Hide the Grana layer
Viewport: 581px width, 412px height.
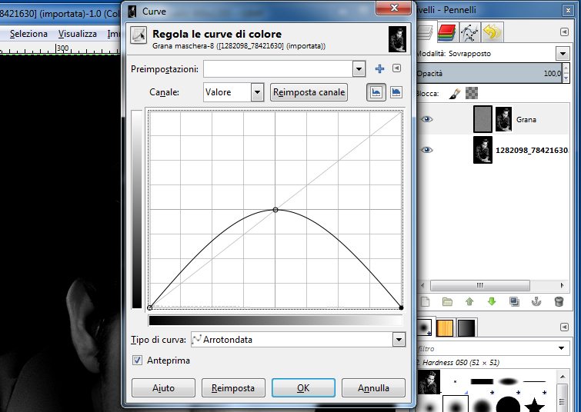tap(428, 119)
